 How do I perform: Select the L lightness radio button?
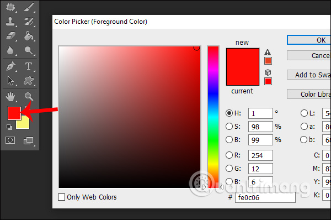pyautogui.click(x=304, y=113)
